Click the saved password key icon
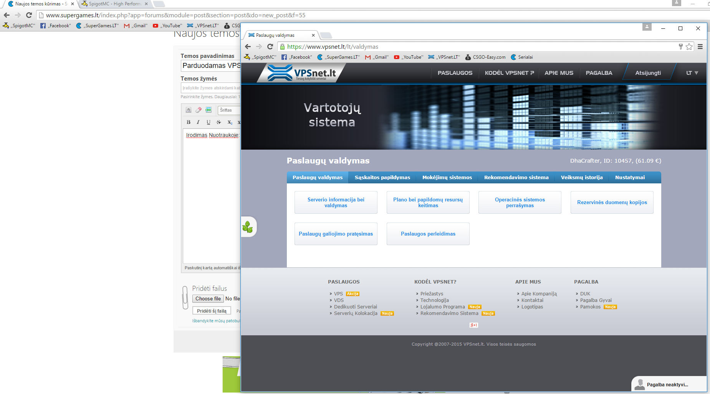Image resolution: width=710 pixels, height=394 pixels. [681, 46]
